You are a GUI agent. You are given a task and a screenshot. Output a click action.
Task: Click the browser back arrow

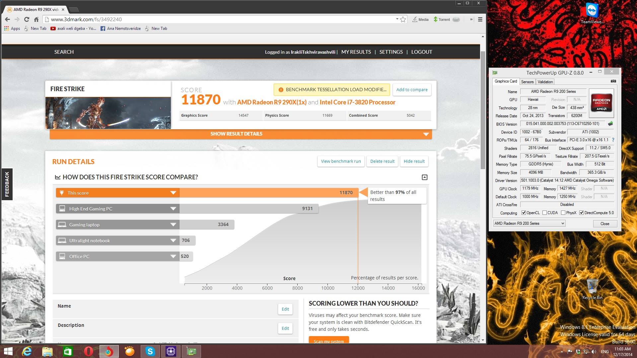(x=7, y=20)
